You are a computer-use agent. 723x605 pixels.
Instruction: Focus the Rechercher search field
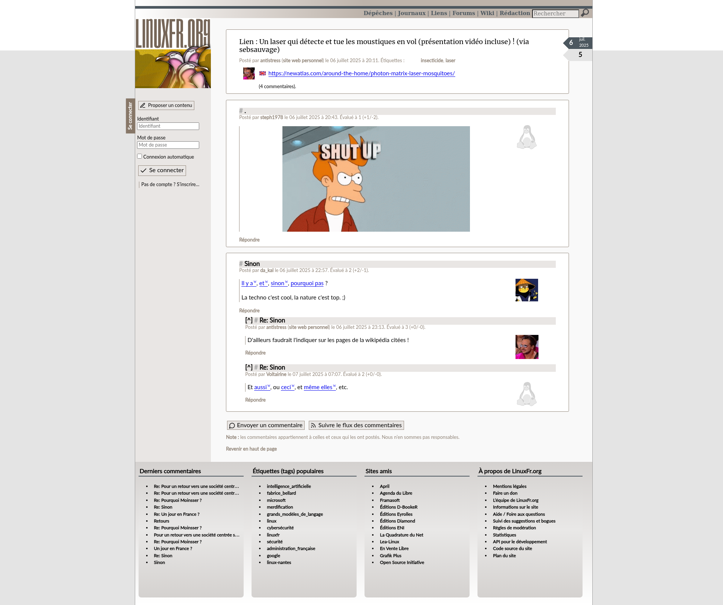click(555, 14)
